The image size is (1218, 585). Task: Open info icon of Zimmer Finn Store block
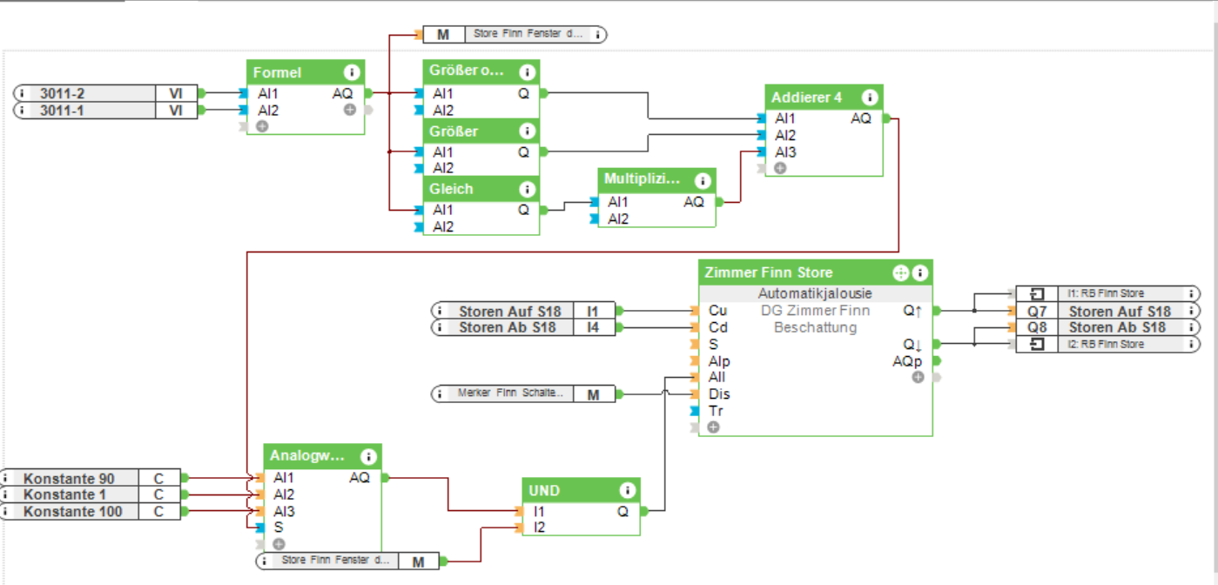[921, 272]
